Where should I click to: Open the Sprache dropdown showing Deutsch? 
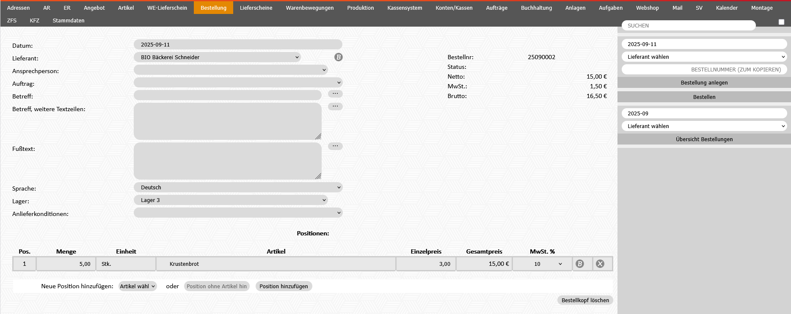[238, 187]
